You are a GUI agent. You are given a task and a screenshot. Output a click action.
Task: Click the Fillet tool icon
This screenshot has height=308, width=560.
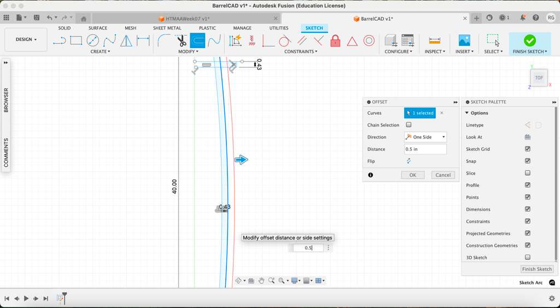pos(164,40)
